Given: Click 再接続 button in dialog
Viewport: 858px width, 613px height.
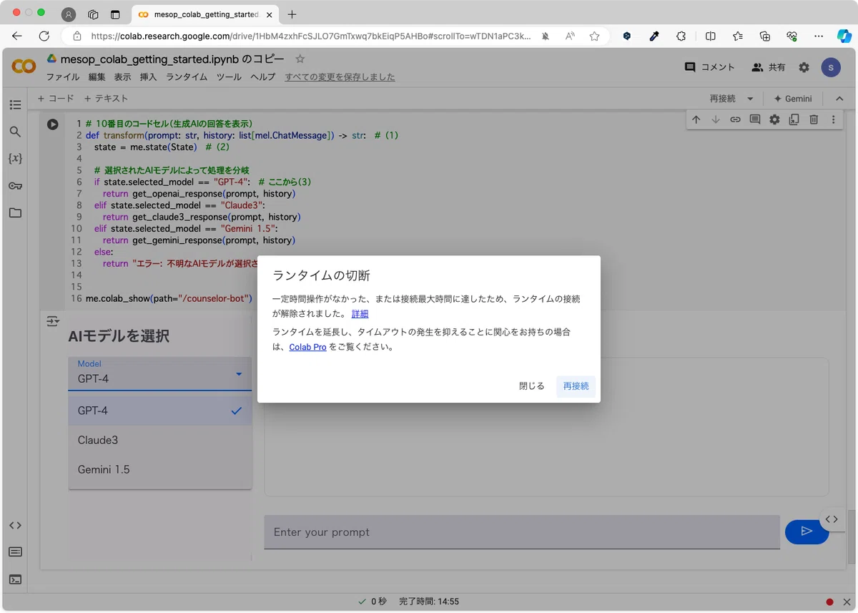Looking at the screenshot, I should point(576,386).
